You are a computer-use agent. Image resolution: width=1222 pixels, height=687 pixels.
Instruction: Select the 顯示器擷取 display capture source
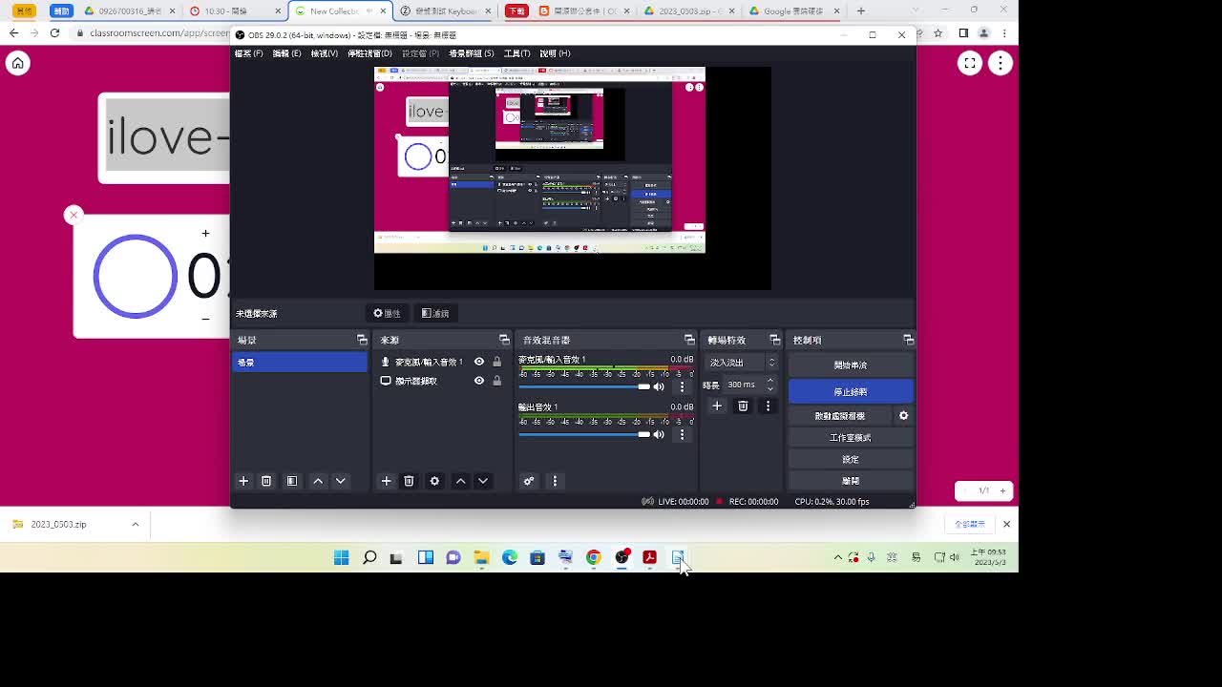440,381
